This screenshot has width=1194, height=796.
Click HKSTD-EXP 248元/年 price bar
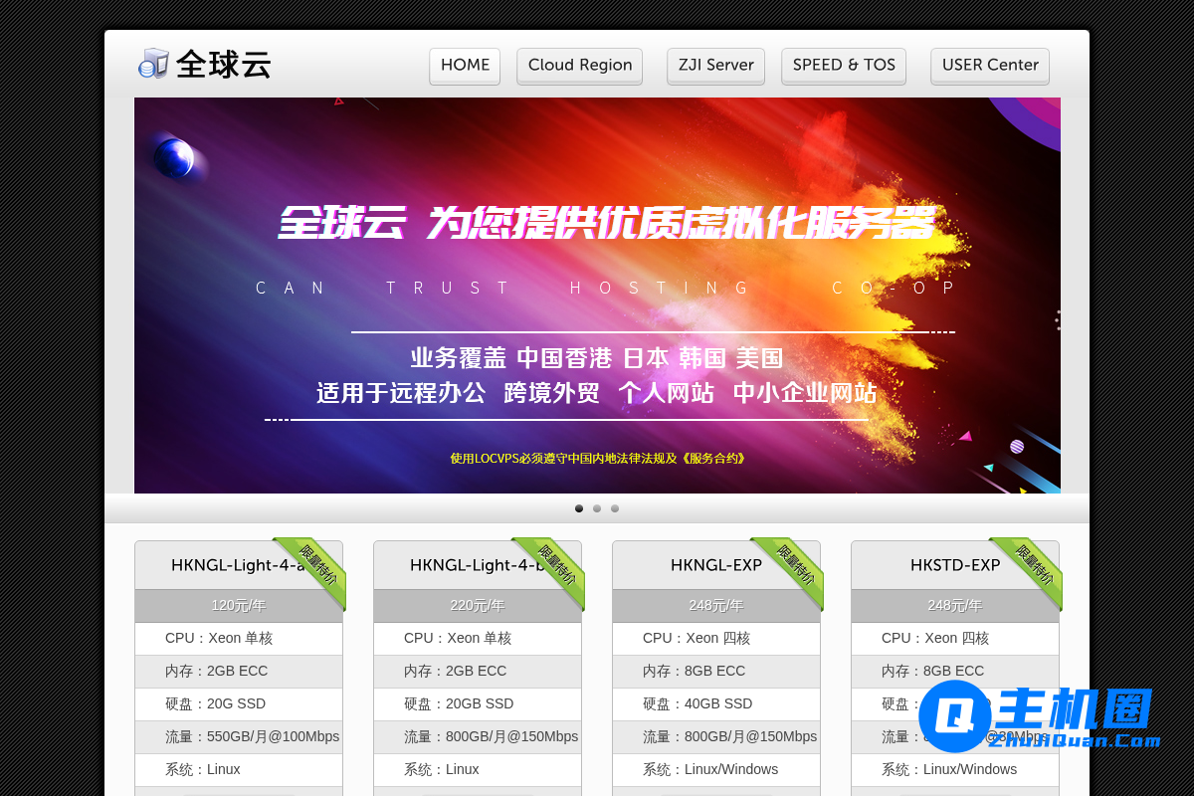(955, 605)
